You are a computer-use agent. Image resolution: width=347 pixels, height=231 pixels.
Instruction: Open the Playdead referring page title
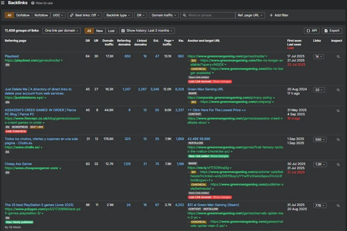[x=12, y=56]
